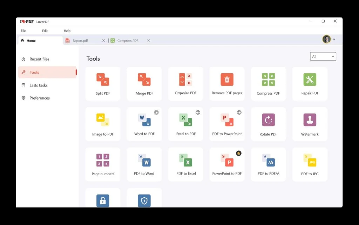Viewport: 359px width, 225px height.
Task: Click the globe badge on Excel to PDF
Action: pyautogui.click(x=198, y=112)
